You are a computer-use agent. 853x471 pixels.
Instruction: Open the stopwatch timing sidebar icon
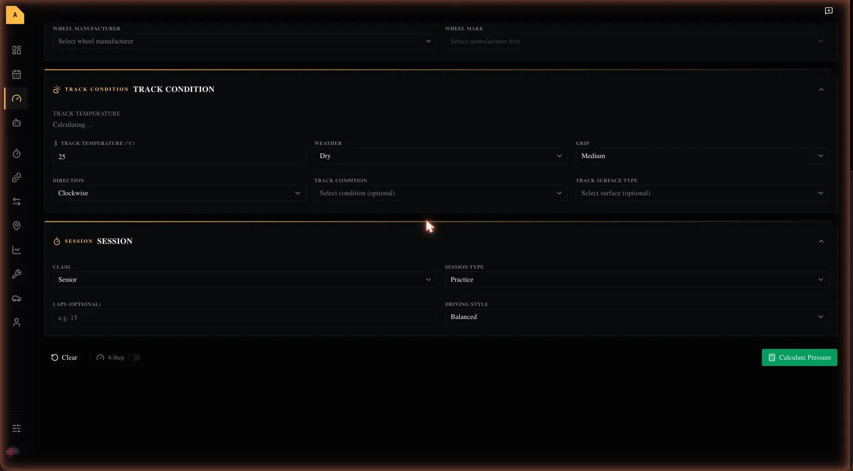coord(17,153)
